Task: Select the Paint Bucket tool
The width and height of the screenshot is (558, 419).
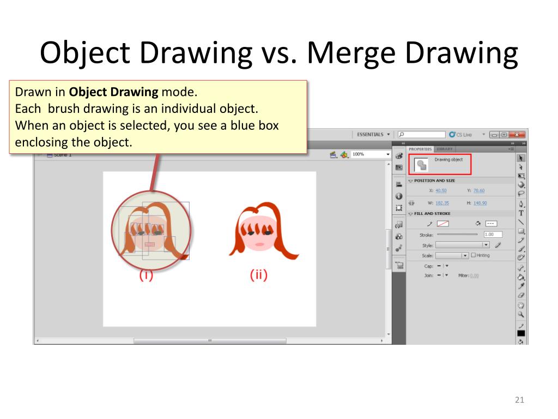Action: (521, 277)
